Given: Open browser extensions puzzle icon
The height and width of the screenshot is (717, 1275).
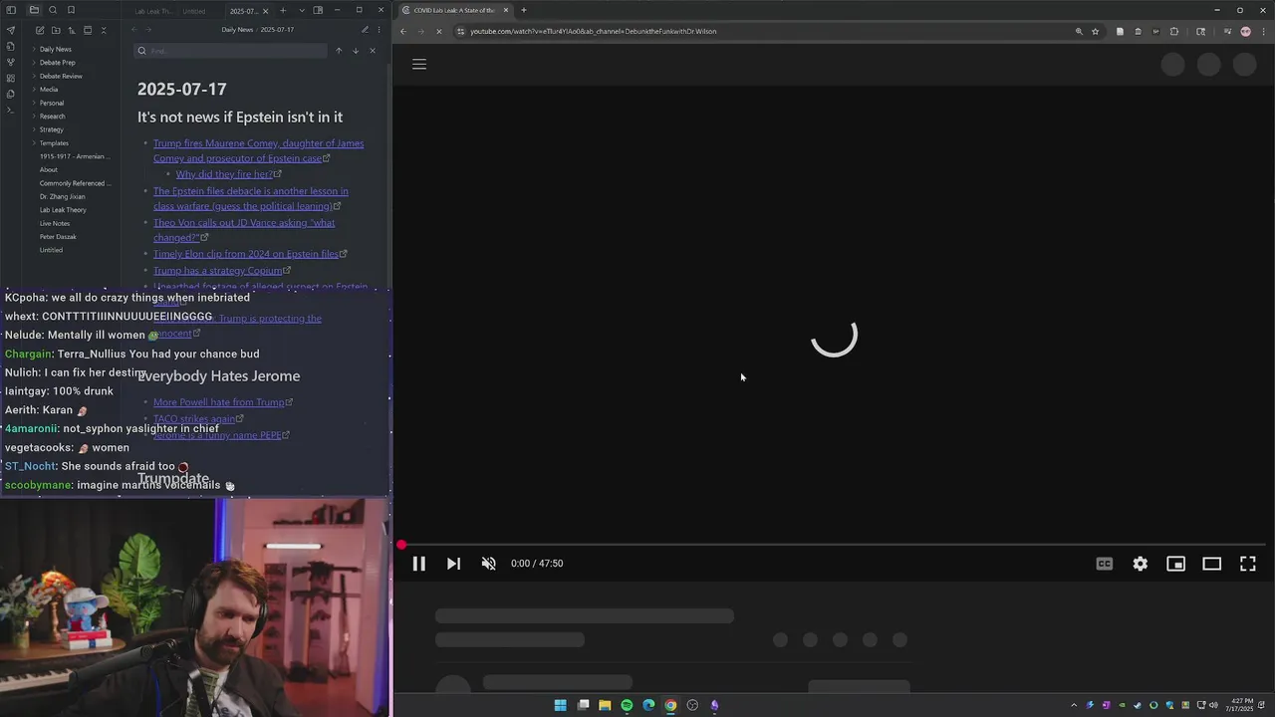Looking at the screenshot, I should (1173, 31).
